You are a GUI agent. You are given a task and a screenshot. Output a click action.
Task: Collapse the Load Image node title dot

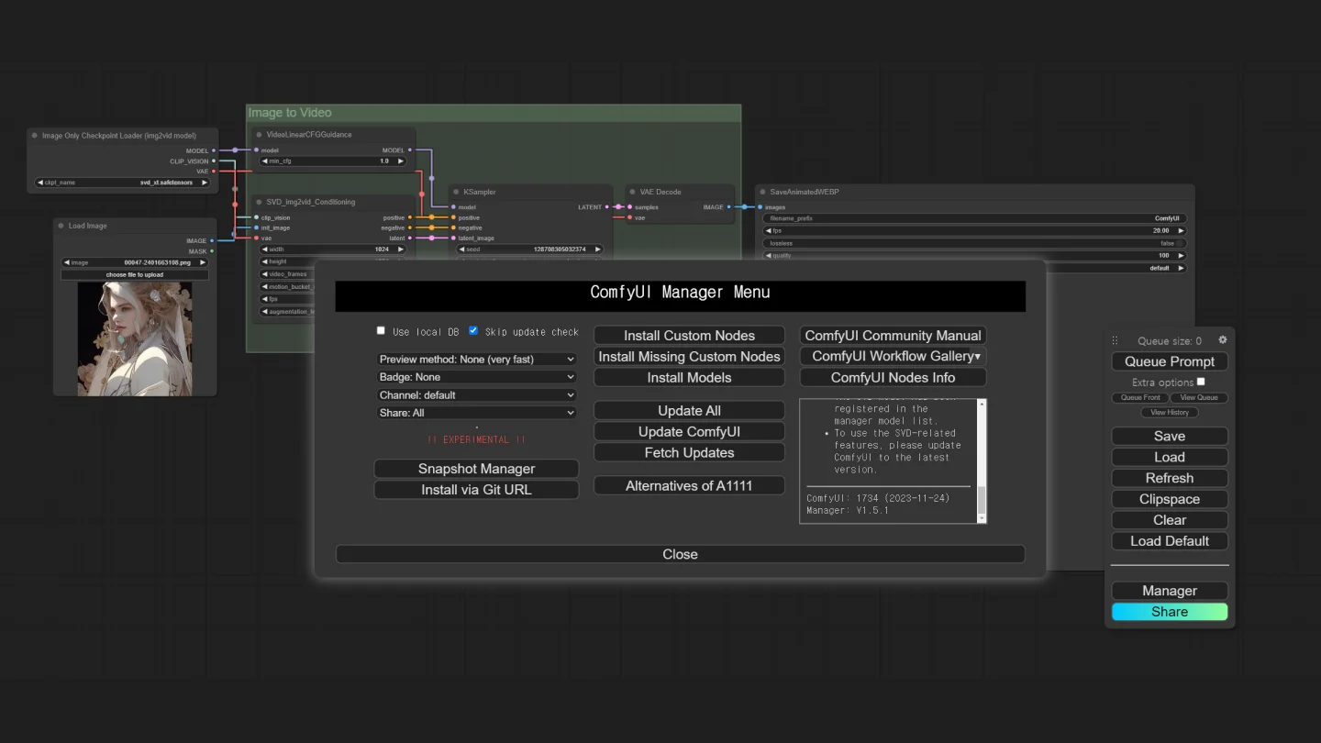61,226
